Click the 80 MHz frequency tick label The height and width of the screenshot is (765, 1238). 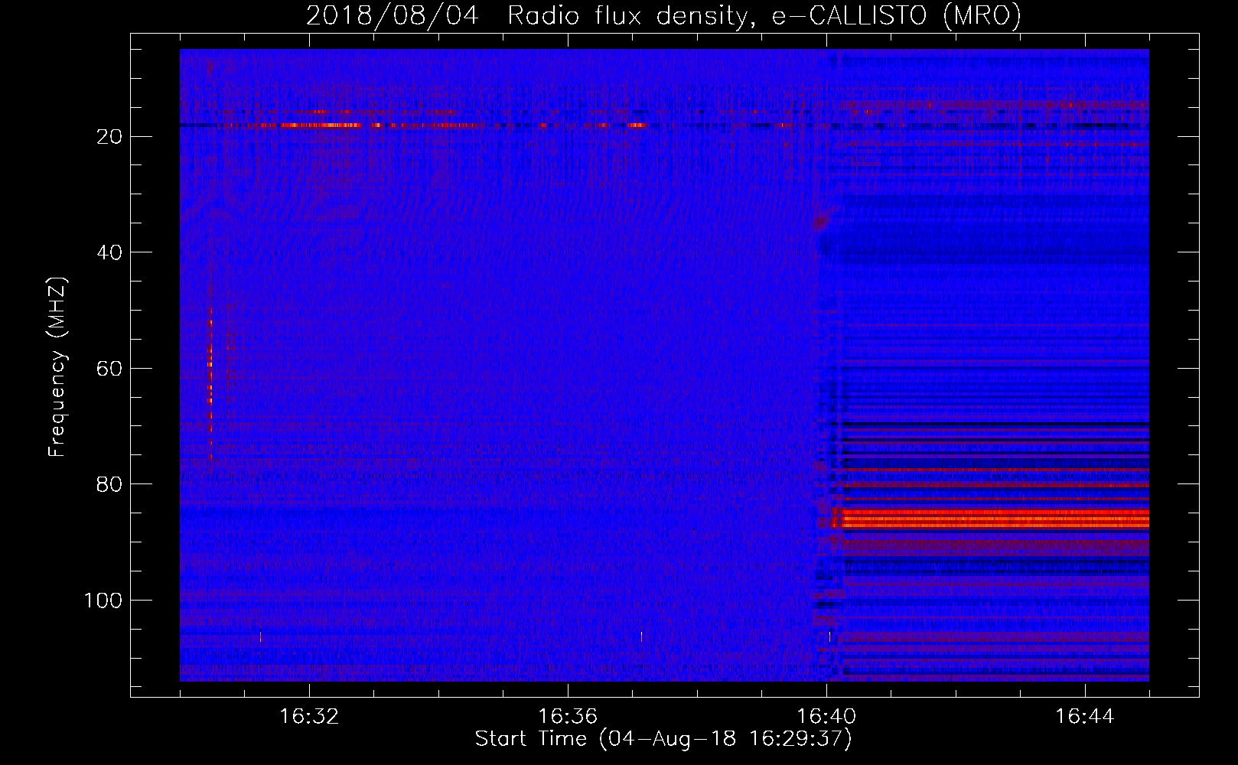[110, 484]
